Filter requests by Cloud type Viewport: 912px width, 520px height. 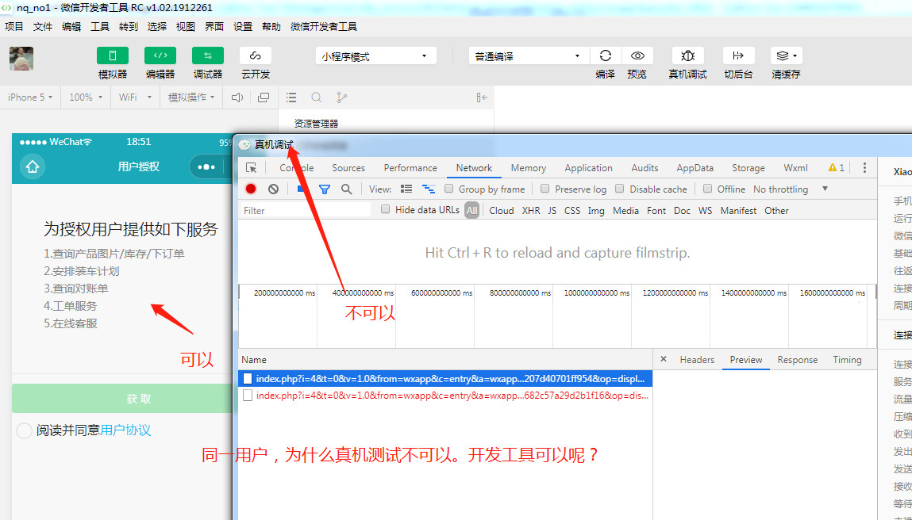tap(502, 210)
